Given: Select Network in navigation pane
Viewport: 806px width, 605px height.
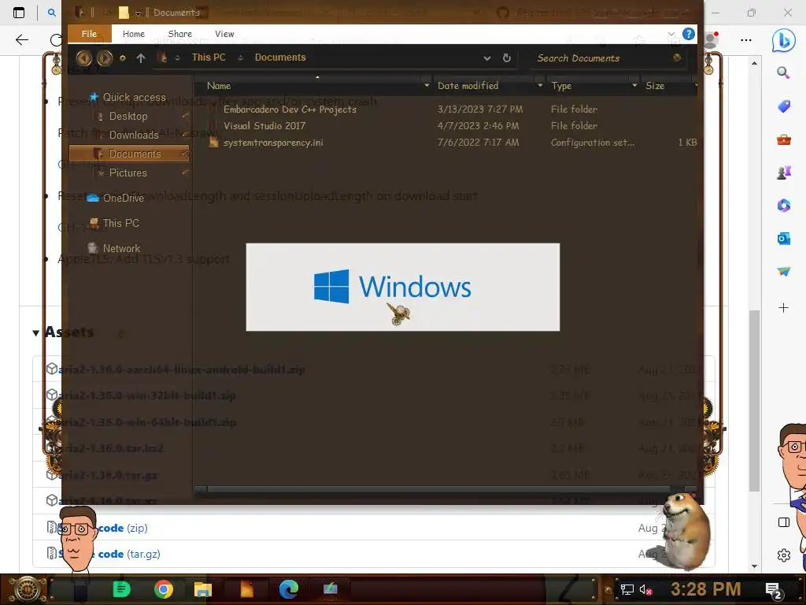Looking at the screenshot, I should click(120, 248).
